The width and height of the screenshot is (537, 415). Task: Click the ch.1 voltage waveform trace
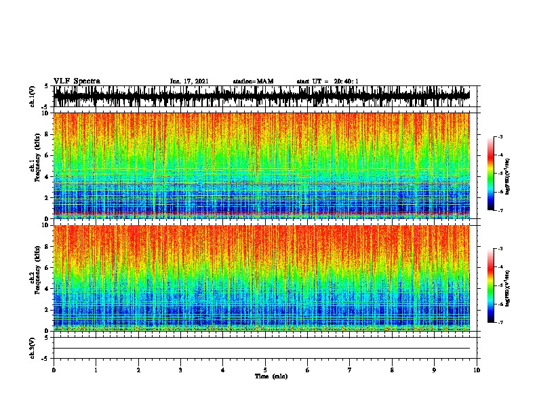[x=261, y=96]
